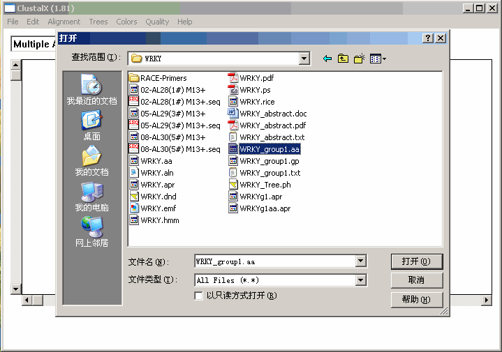Click ClustalX horizontal scrollbar right arrow
This screenshot has width=502, height=352.
487,300
